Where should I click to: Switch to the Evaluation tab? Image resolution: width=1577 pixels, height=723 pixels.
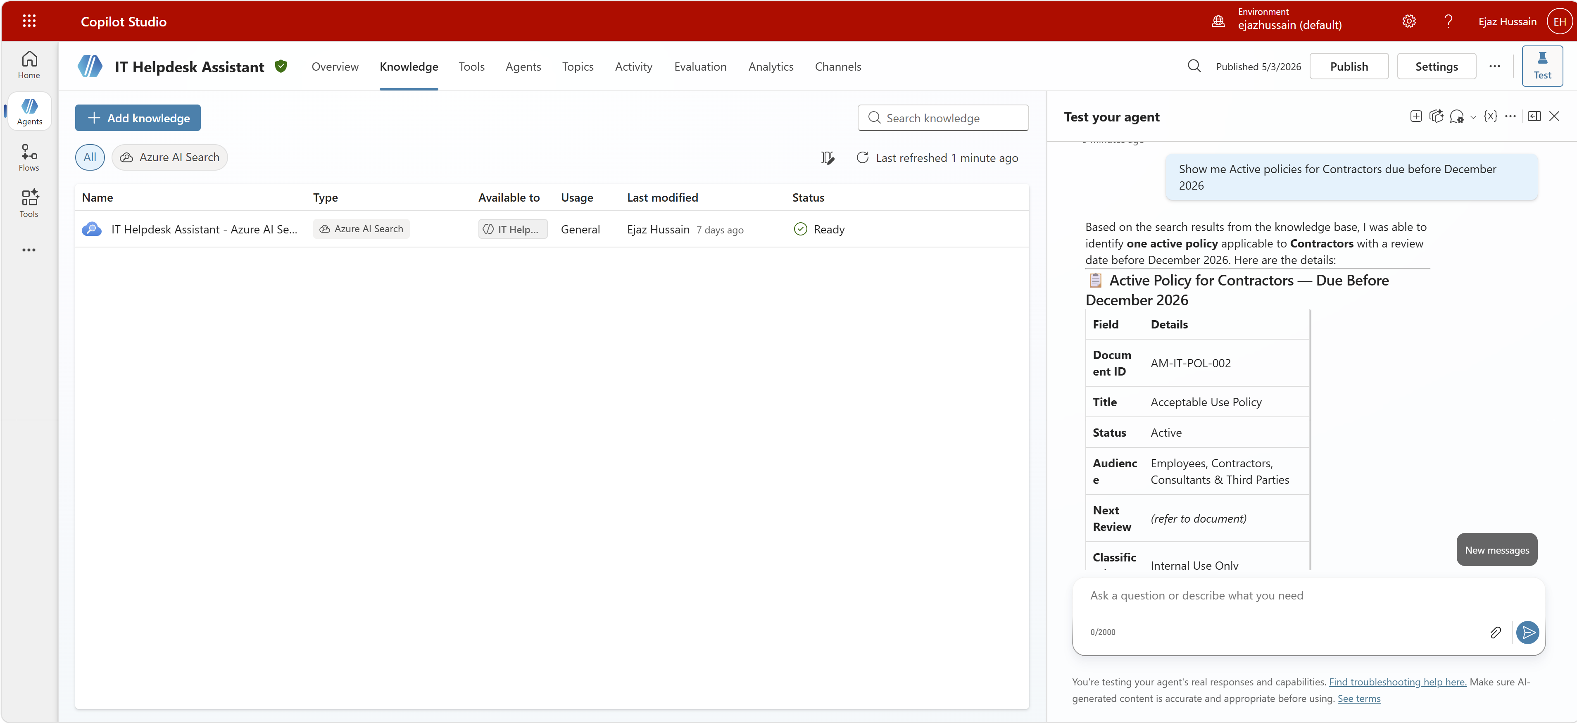click(700, 66)
